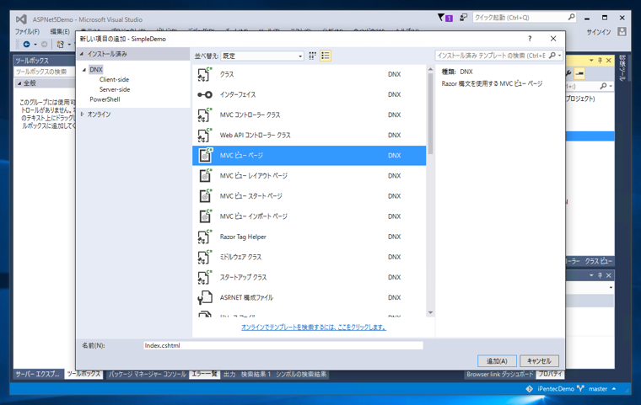Switch to small icons list view

(x=326, y=56)
